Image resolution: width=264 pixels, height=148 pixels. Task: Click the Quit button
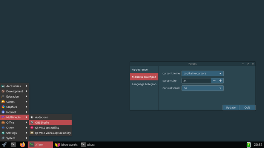pyautogui.click(x=247, y=107)
